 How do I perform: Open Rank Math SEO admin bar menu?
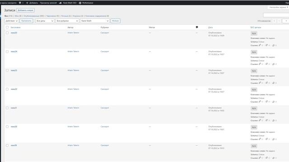pos(68,3)
